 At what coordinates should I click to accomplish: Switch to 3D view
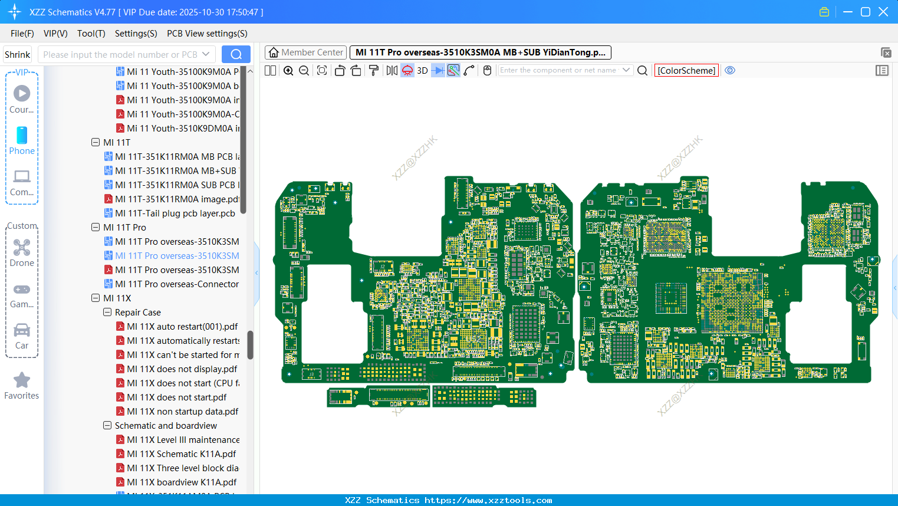point(422,71)
